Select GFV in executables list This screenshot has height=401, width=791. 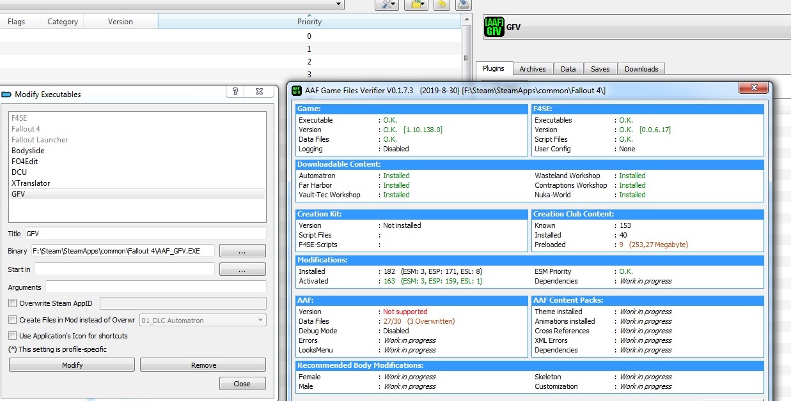[x=137, y=194]
